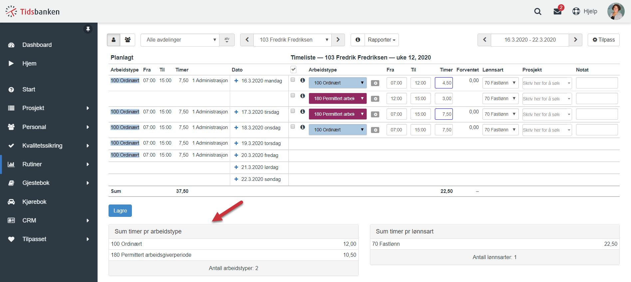Click Timer field showing 4,50

(x=444, y=83)
